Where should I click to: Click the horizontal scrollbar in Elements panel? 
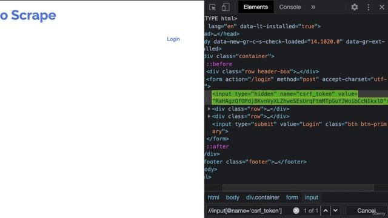[x=298, y=188]
